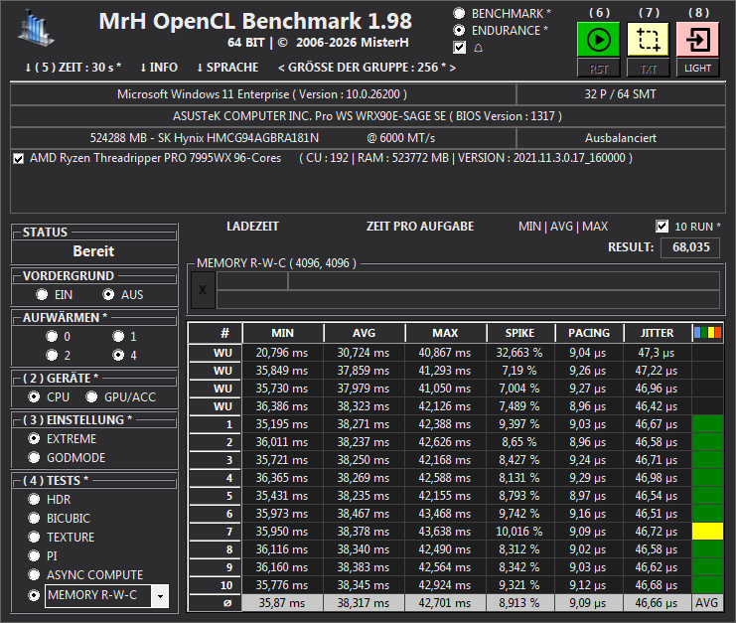Click the SPIKE column header
Image resolution: width=736 pixels, height=623 pixels.
[520, 333]
